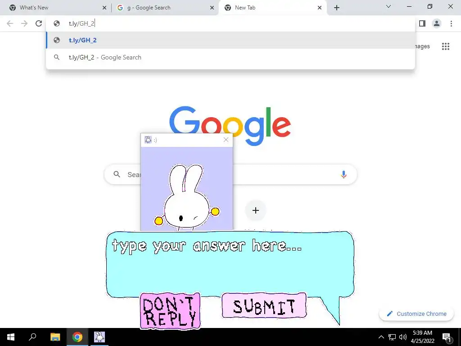This screenshot has height=346, width=461.
Task: Click the bunny app taskbar icon
Action: coord(99,337)
